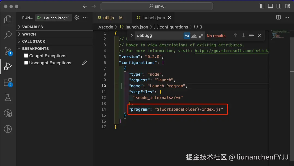Toggle primary side bar layout icon

[262, 6]
